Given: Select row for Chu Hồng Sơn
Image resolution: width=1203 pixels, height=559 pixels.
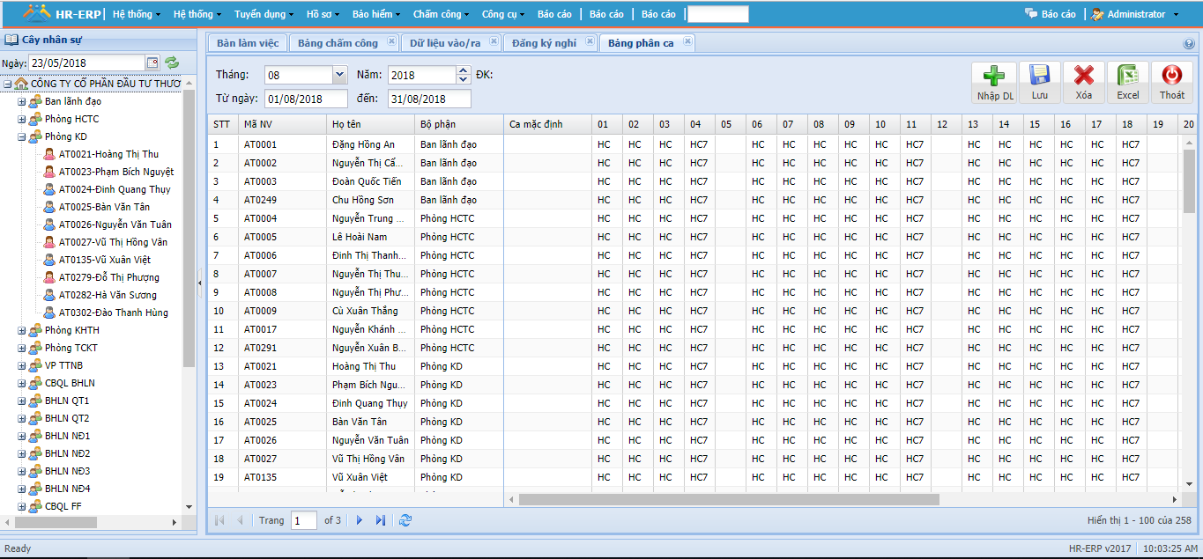Looking at the screenshot, I should click(x=695, y=200).
